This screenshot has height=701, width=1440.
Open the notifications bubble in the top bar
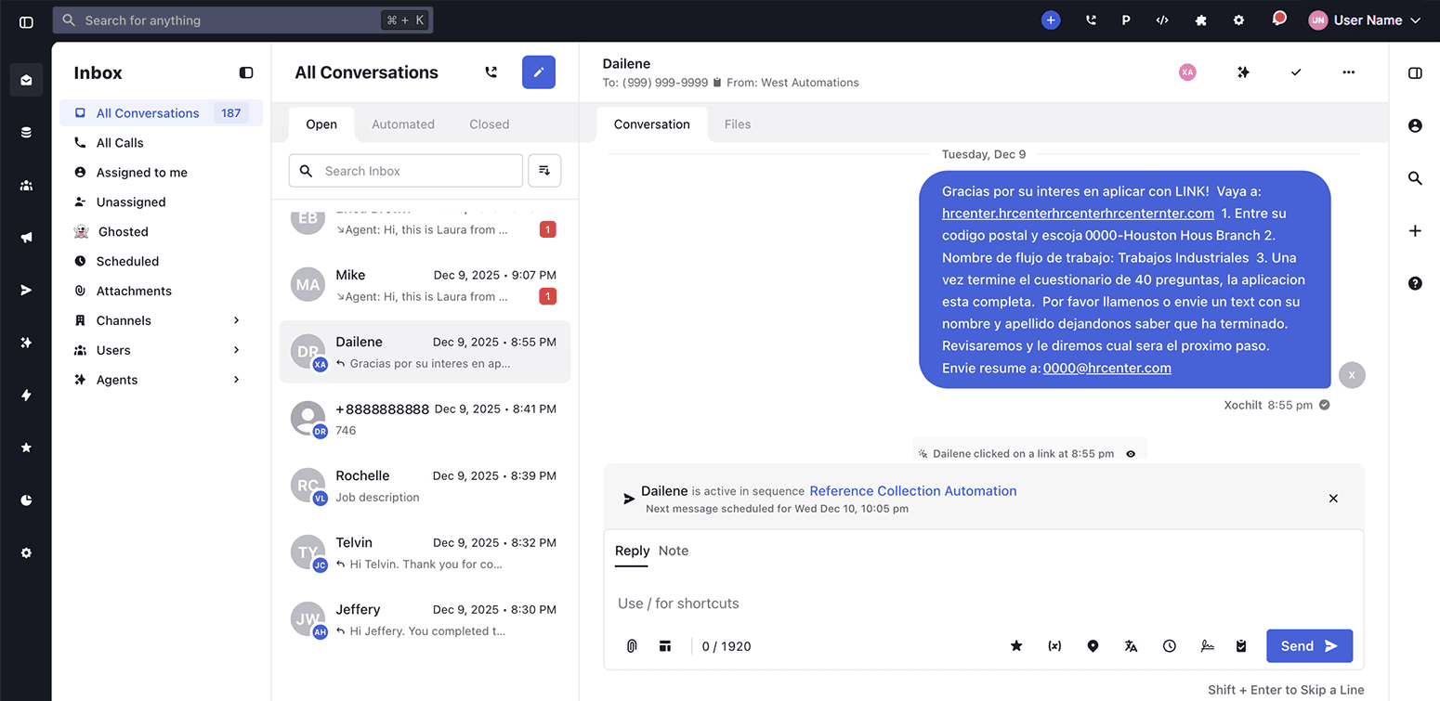[x=1280, y=19]
